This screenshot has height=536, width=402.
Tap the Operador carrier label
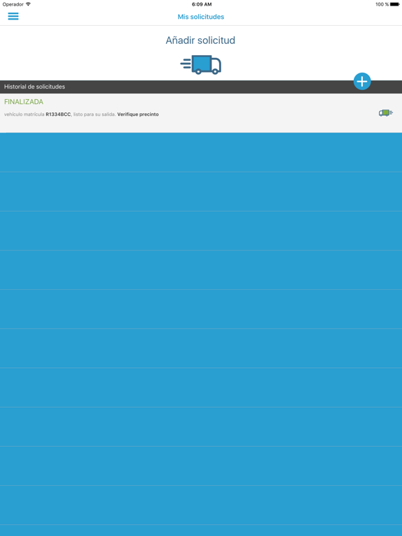point(13,4)
